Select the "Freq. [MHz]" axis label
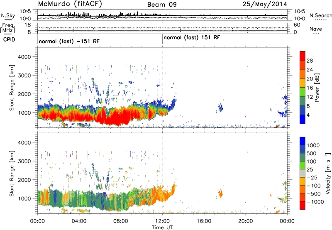This screenshot has width=332, height=230. [x=8, y=28]
